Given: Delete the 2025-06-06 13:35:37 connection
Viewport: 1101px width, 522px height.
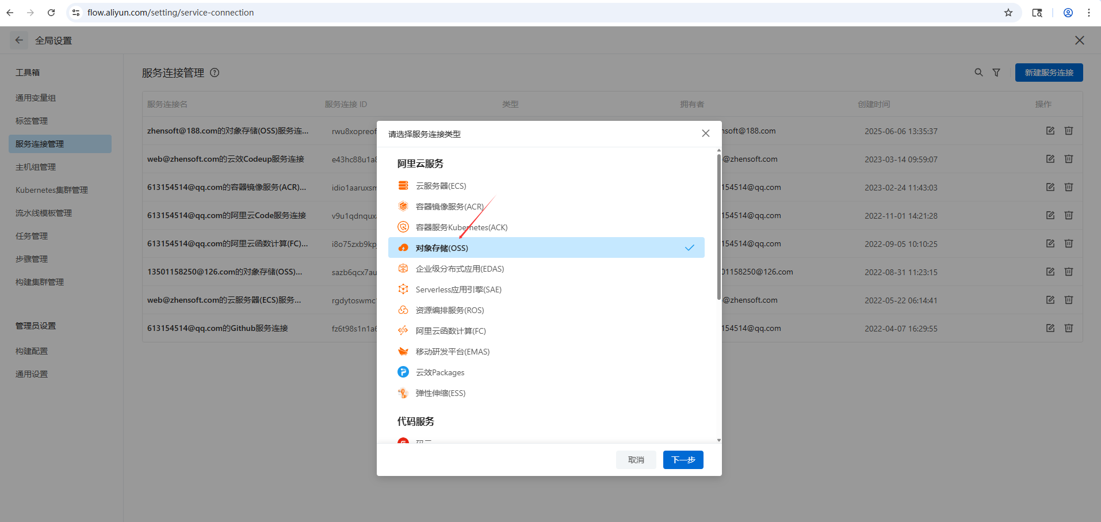Looking at the screenshot, I should [x=1069, y=131].
